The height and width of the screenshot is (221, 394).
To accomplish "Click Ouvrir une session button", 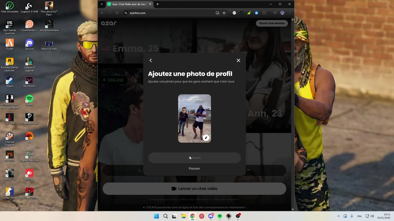I will point(272,23).
